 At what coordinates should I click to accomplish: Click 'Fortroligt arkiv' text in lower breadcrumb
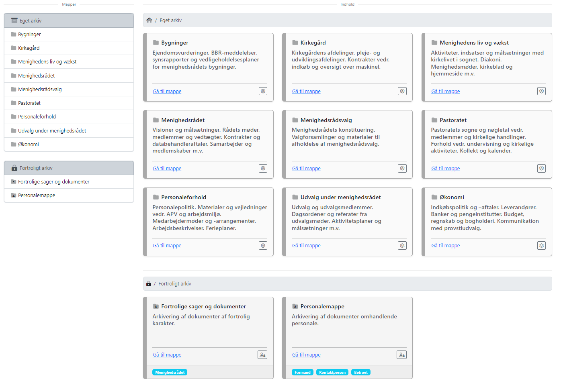[175, 284]
